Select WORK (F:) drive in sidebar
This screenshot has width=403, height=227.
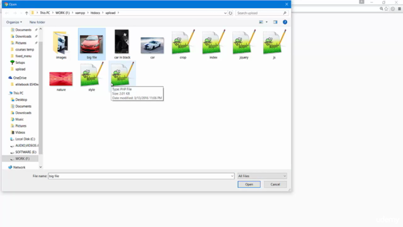tap(22, 159)
